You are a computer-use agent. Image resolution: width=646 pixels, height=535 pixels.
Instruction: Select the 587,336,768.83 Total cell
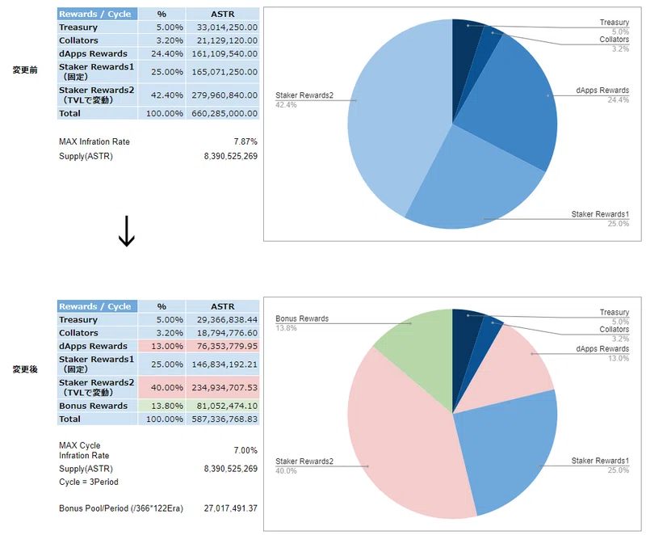[223, 419]
